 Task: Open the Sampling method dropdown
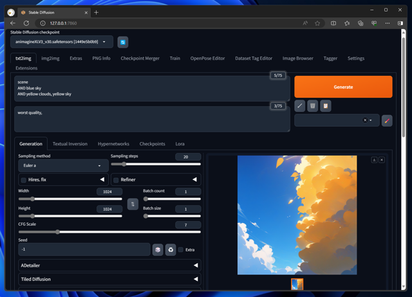(63, 166)
